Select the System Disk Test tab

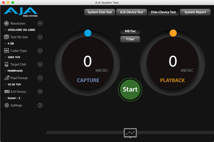pos(100,12)
